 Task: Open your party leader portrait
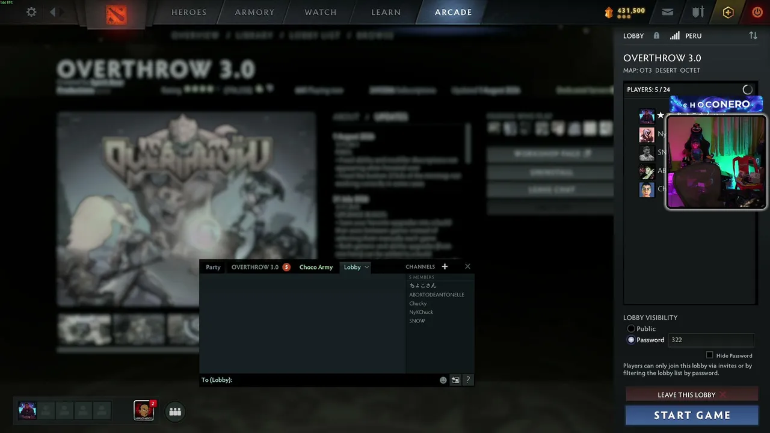point(27,411)
